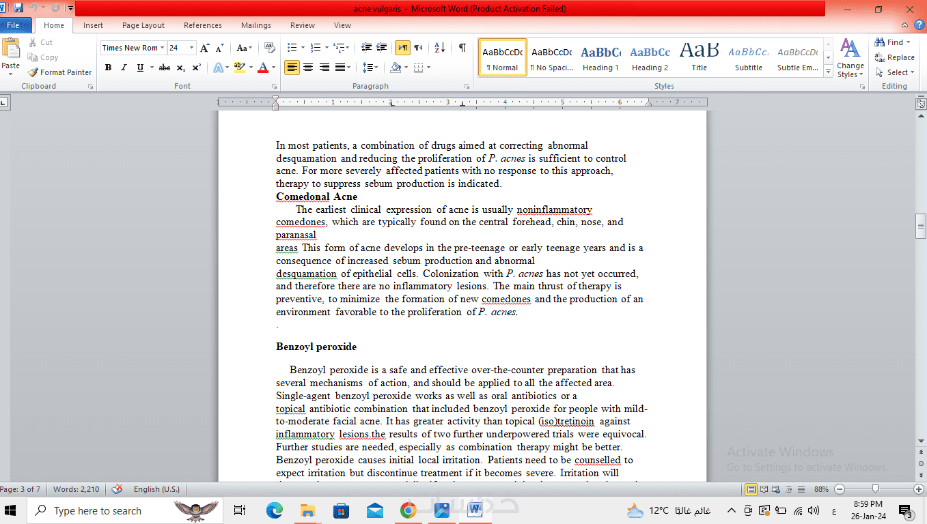Open the File tab

tap(13, 25)
